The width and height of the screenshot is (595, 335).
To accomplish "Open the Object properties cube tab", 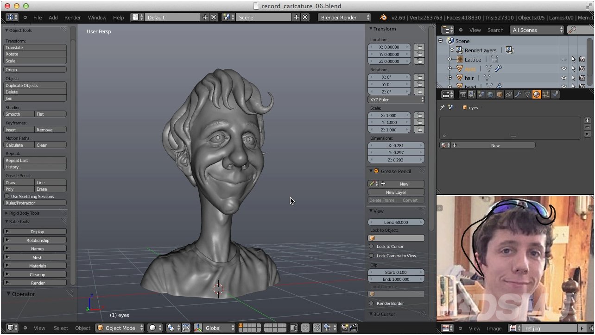I will click(500, 94).
